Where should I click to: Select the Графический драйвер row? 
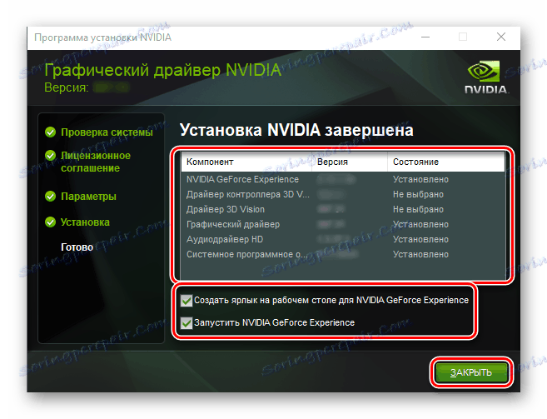[x=343, y=225]
